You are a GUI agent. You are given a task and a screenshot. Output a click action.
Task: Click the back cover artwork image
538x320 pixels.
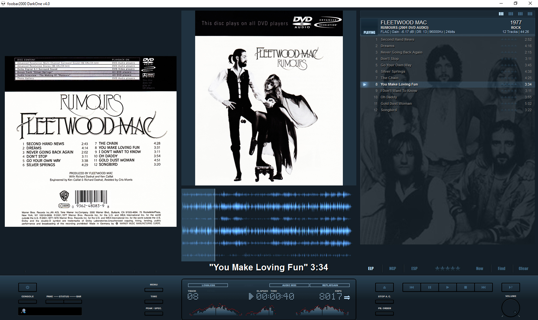pos(91,142)
